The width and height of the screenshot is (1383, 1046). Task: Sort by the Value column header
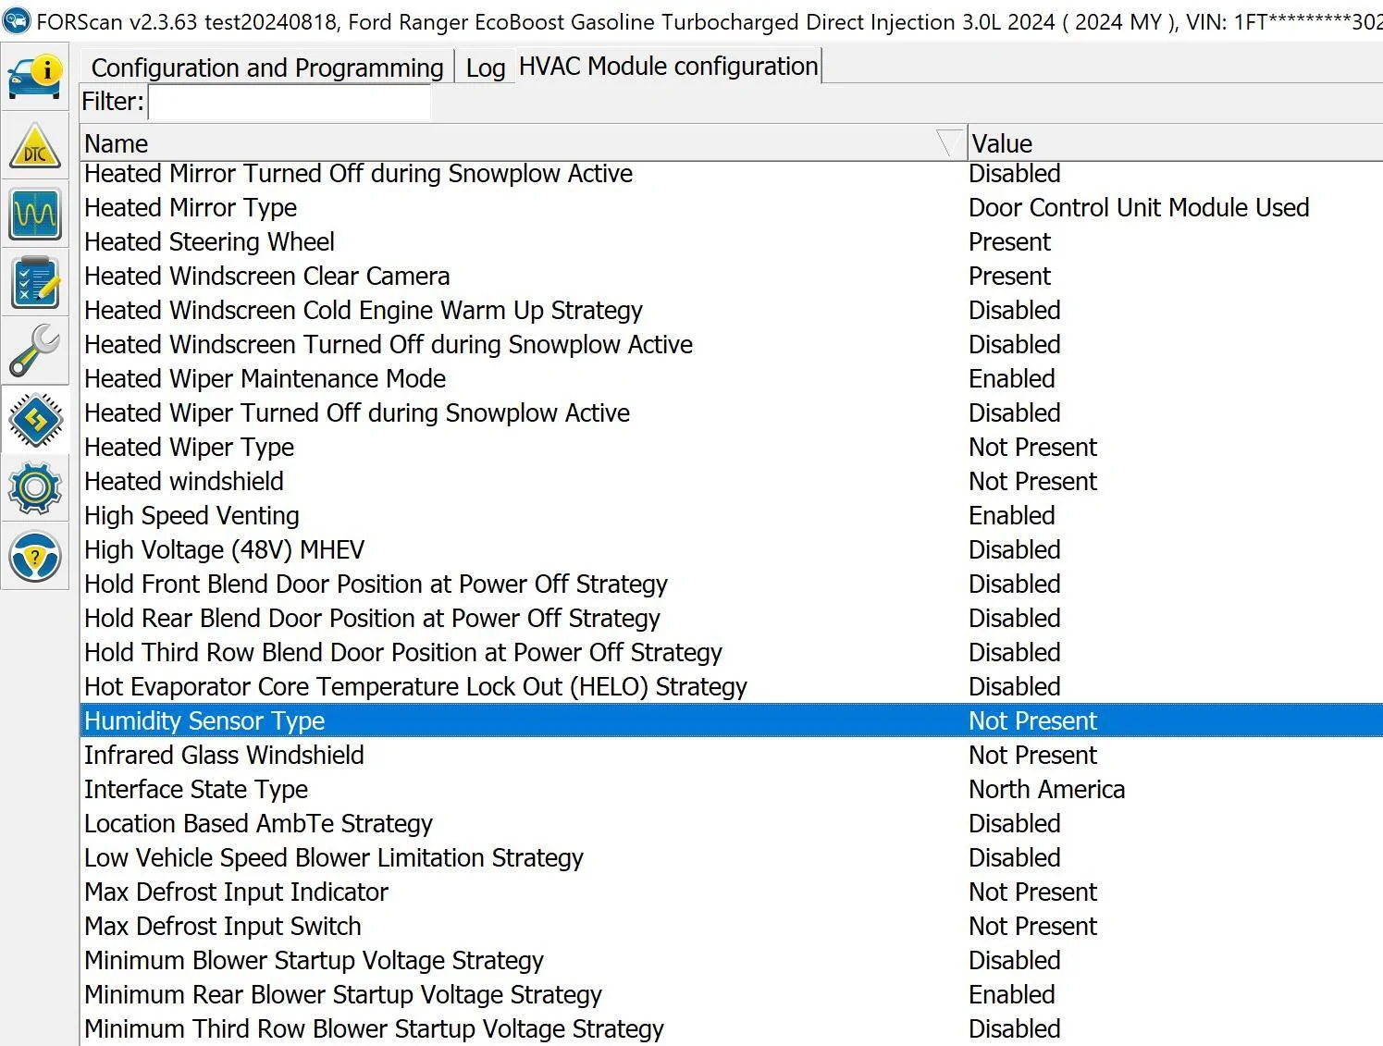(1175, 143)
